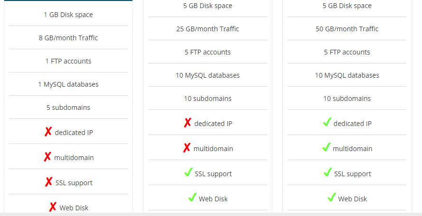
Task: Select the 8 GB/month Traffic text
Action: (68, 38)
